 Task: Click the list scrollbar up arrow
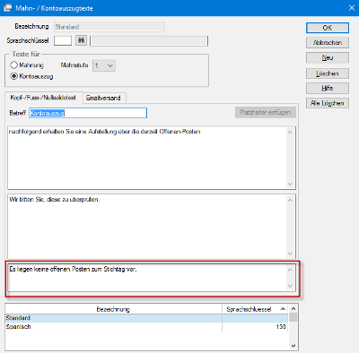pos(293,308)
